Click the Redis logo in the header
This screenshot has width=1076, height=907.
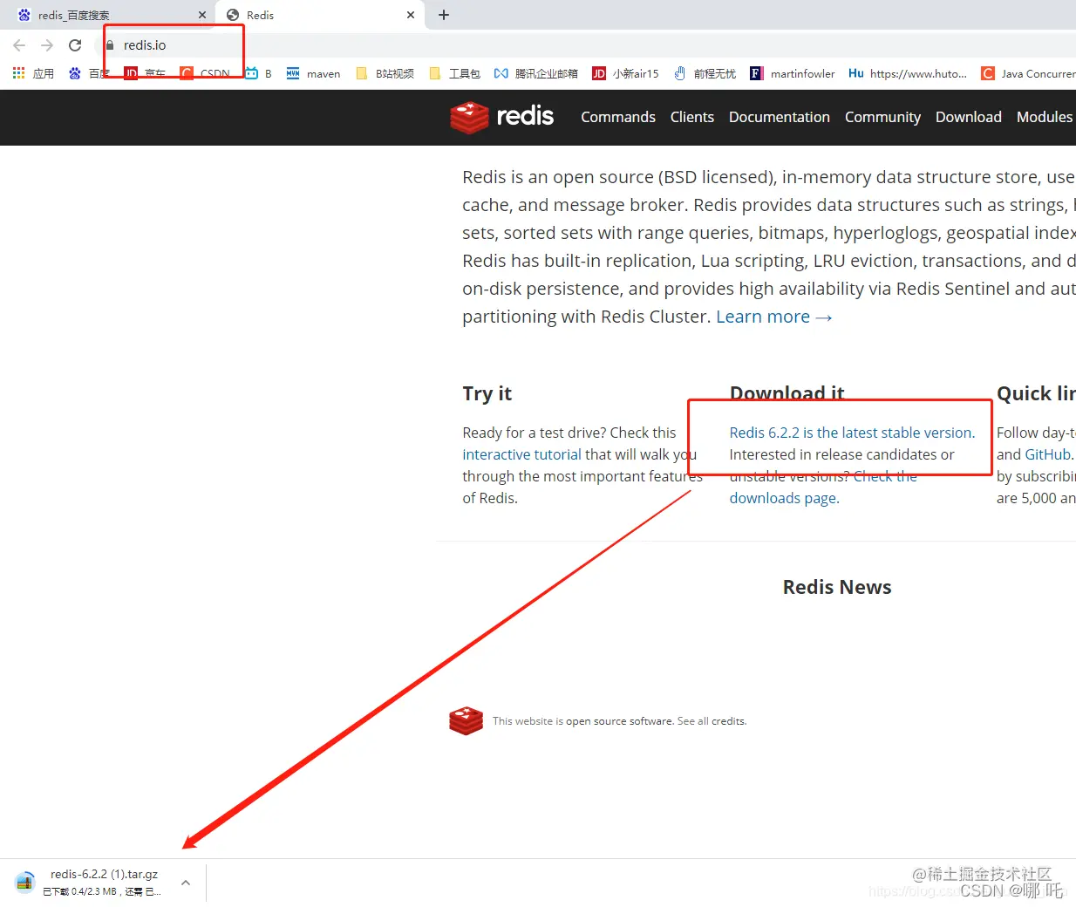pos(502,117)
